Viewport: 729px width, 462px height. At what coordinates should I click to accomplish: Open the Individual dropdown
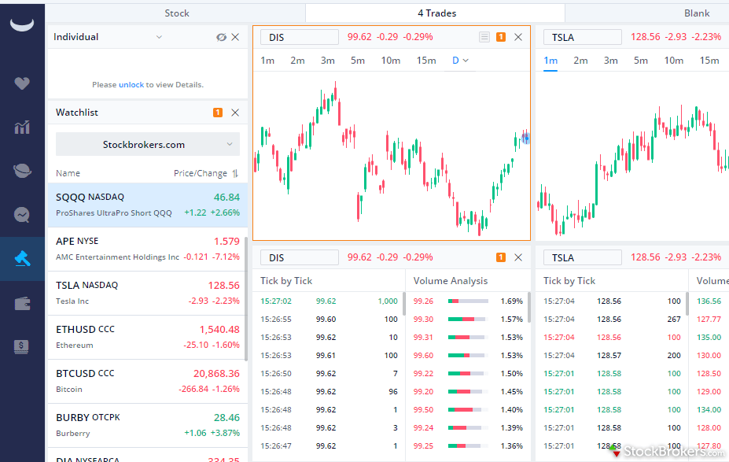159,36
